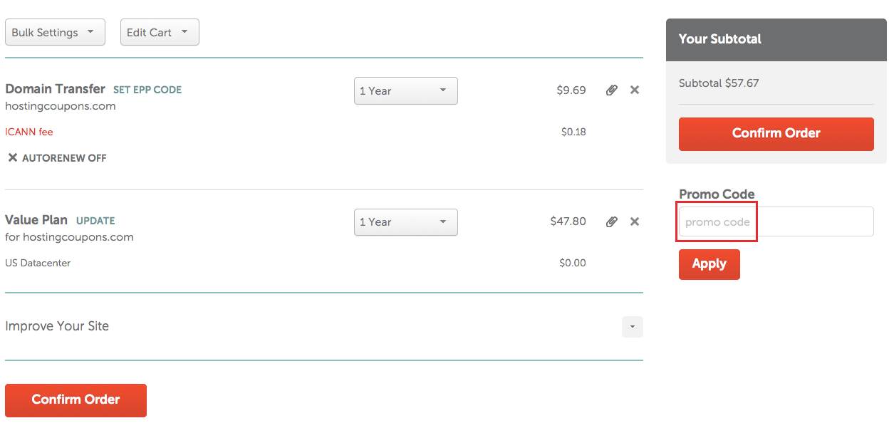This screenshot has height=428, width=894.
Task: Open the Edit Cart dropdown
Action: click(x=160, y=32)
